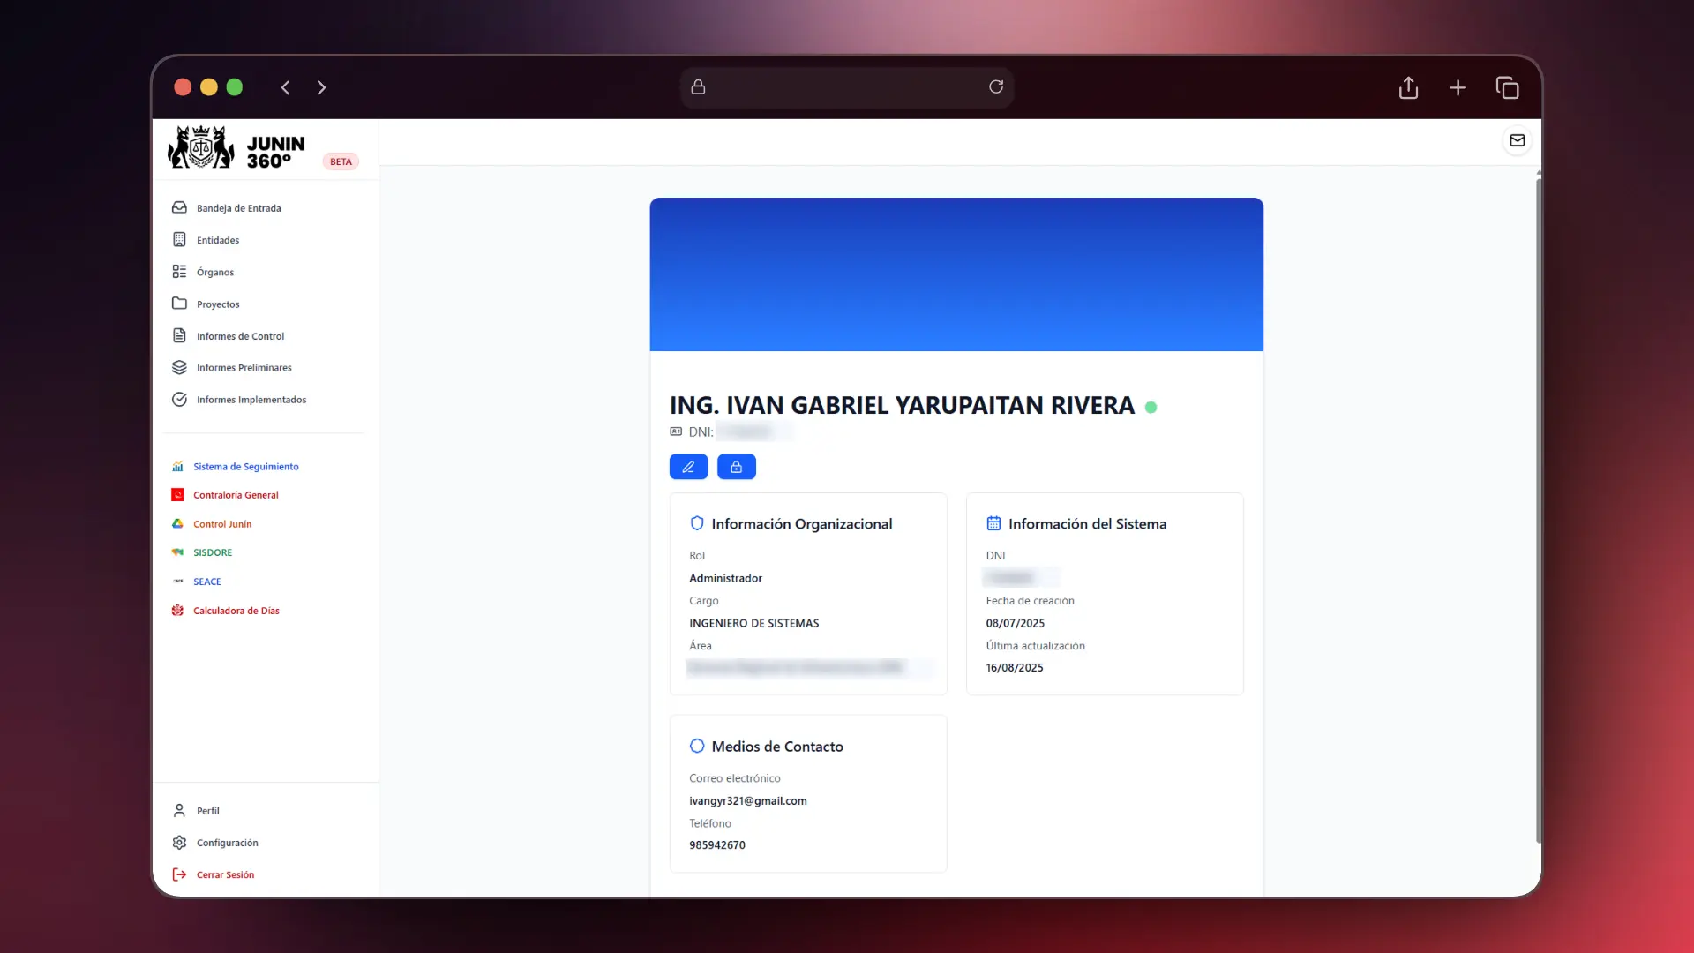Viewport: 1694px width, 953px height.
Task: Click the browser share icon
Action: [1408, 87]
